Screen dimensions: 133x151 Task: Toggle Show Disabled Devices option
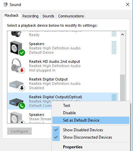(91, 130)
